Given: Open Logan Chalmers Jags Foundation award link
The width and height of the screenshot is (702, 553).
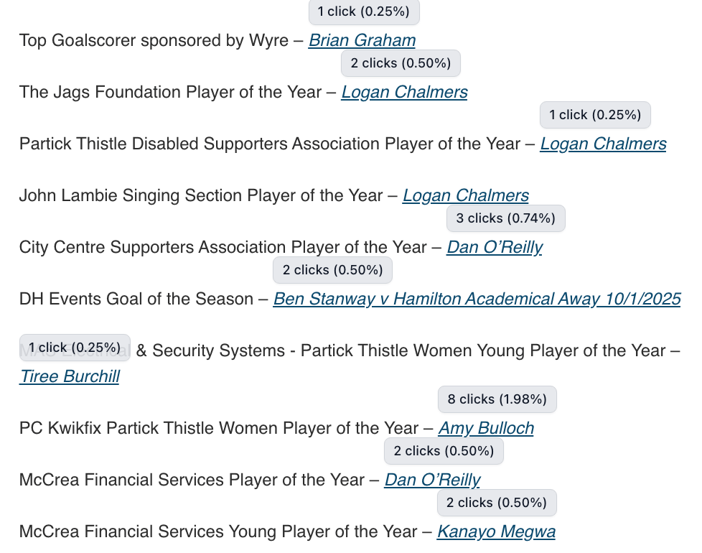Looking at the screenshot, I should [404, 92].
